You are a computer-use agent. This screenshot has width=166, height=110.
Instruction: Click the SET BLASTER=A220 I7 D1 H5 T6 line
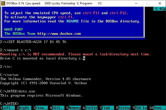click(33, 42)
